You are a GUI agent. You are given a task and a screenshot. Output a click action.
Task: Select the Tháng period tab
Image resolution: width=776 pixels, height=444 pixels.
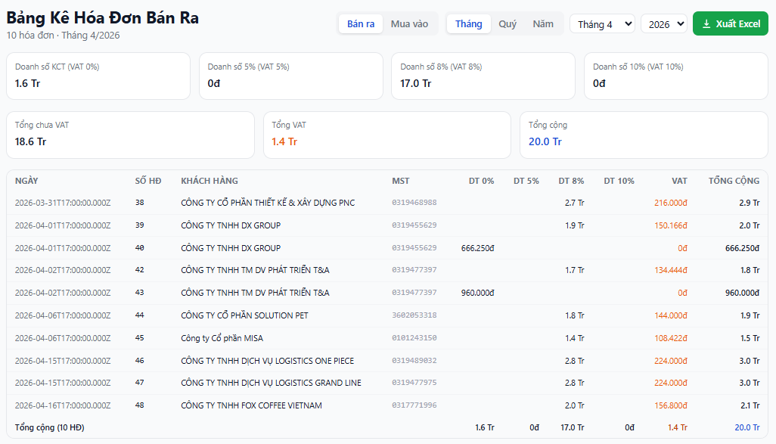469,23
